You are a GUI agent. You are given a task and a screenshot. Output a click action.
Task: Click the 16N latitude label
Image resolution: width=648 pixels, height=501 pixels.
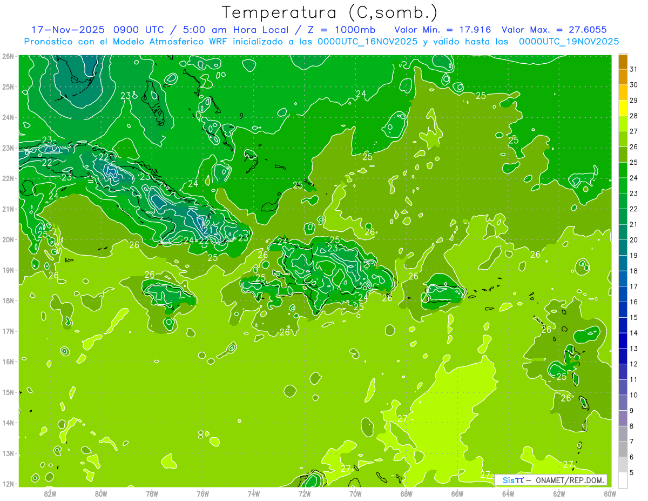(x=8, y=362)
